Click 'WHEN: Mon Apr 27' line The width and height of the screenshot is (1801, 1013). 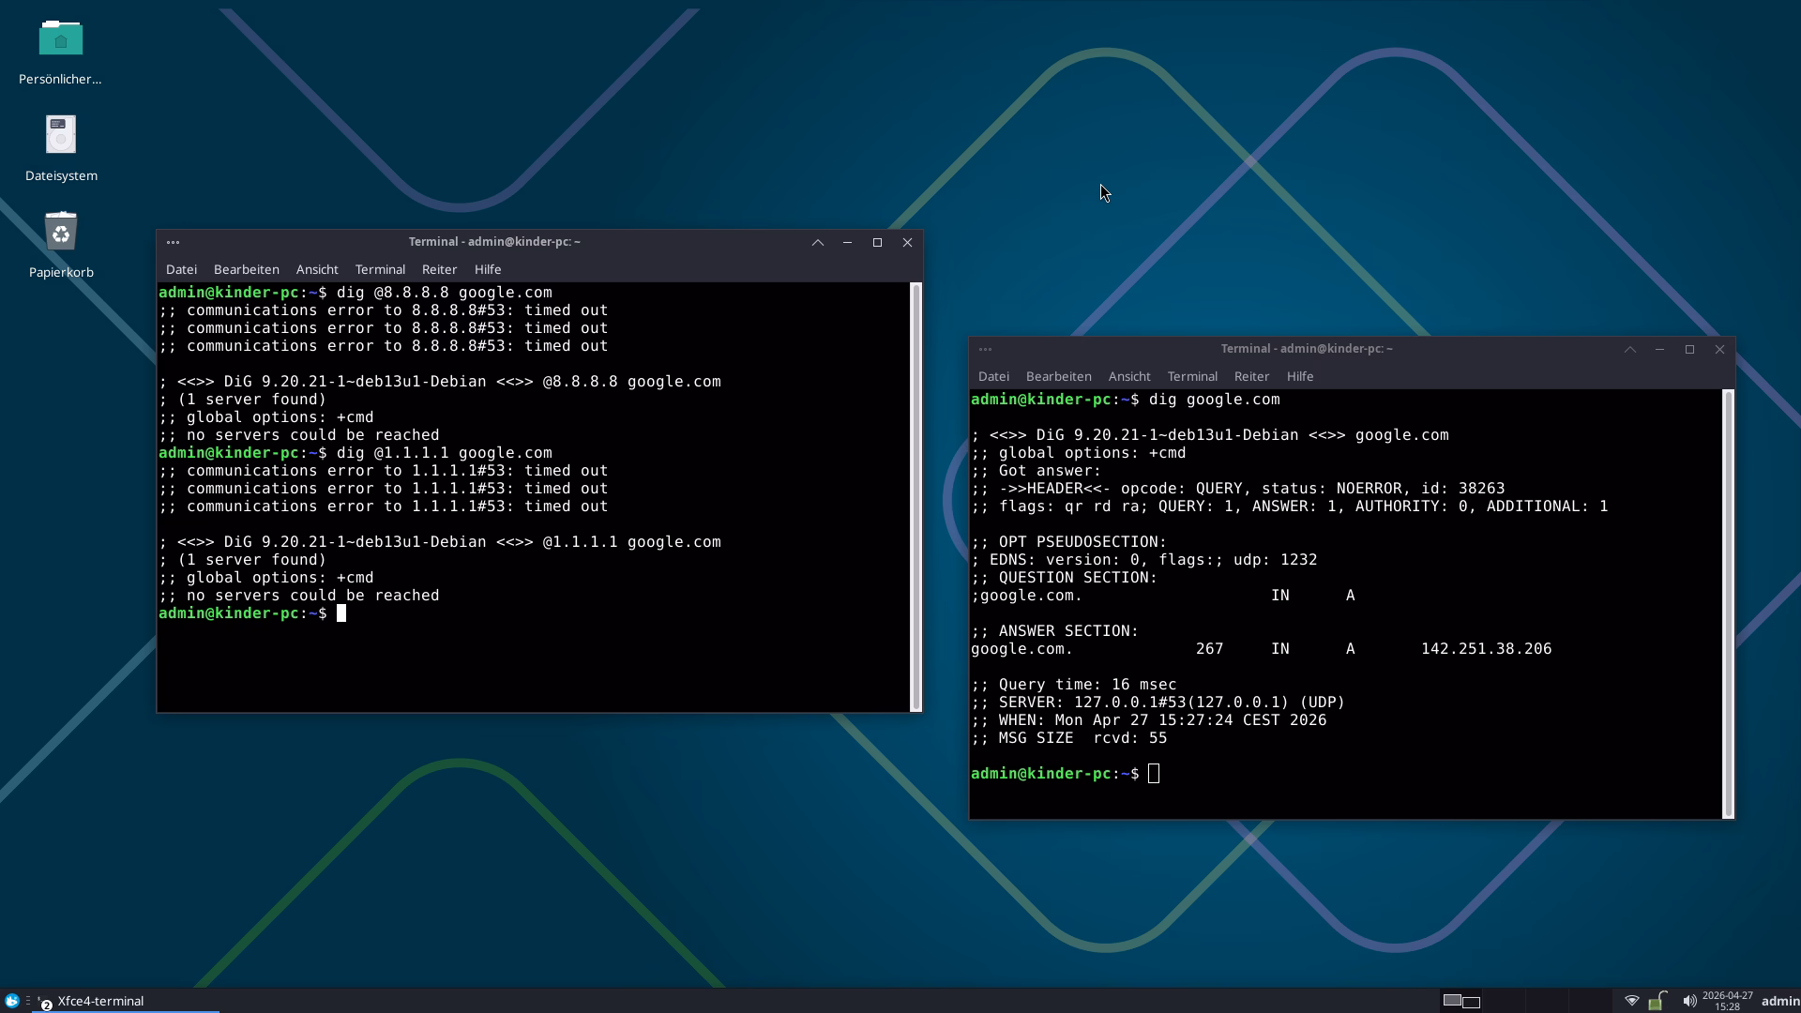1149,720
